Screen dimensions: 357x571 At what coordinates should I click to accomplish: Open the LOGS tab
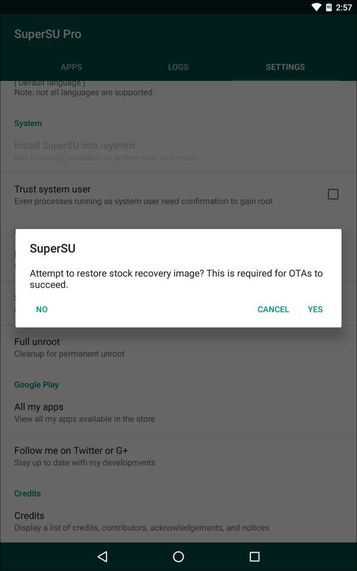pos(178,67)
